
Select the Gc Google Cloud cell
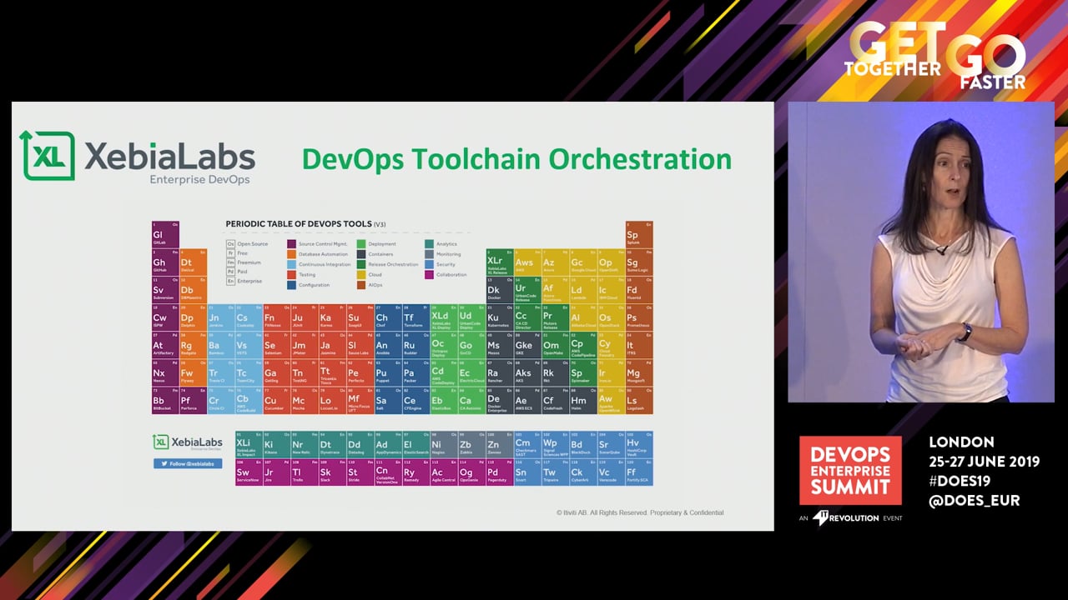click(x=583, y=262)
